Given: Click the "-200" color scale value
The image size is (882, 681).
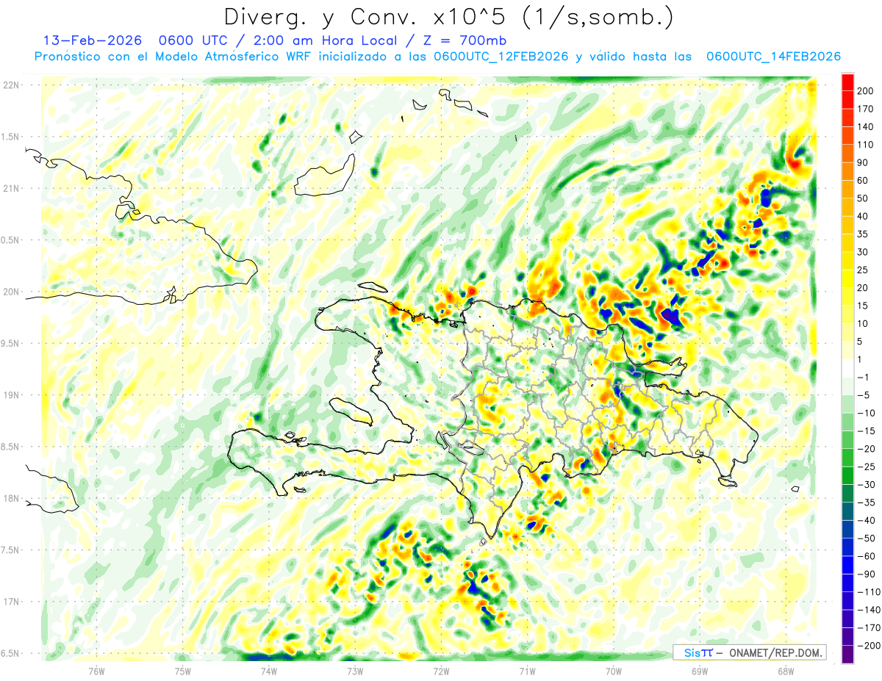Looking at the screenshot, I should tap(869, 646).
